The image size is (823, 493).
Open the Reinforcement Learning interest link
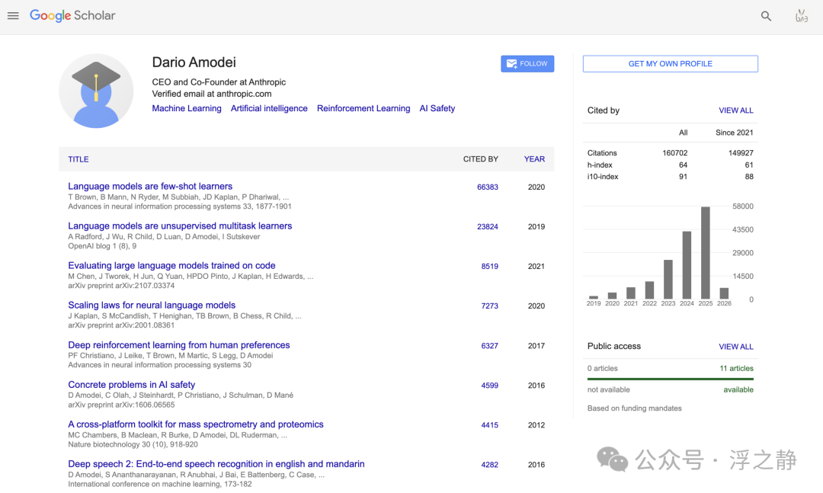(363, 108)
